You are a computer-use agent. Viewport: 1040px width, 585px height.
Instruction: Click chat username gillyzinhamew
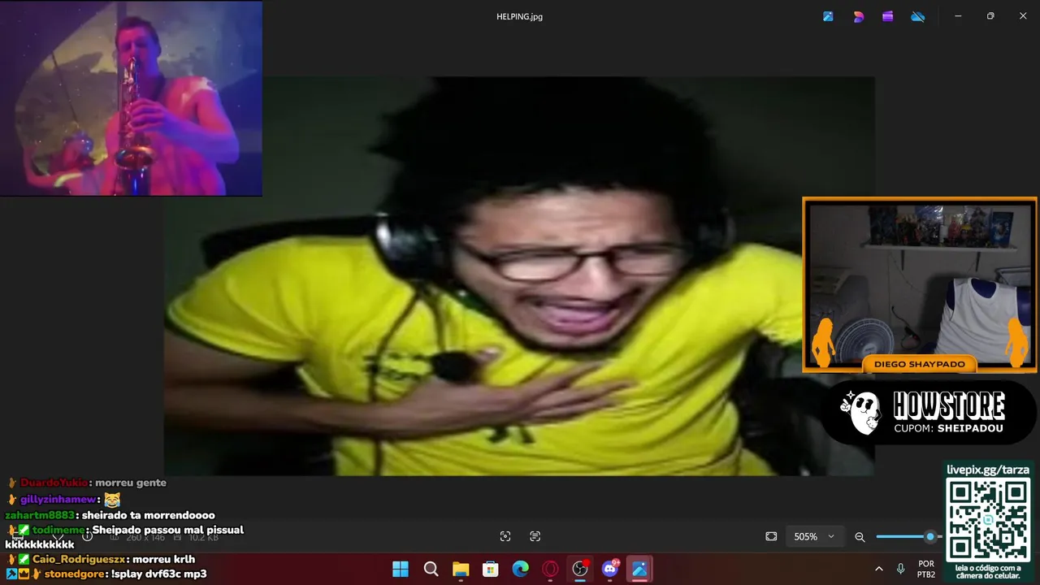click(x=58, y=500)
